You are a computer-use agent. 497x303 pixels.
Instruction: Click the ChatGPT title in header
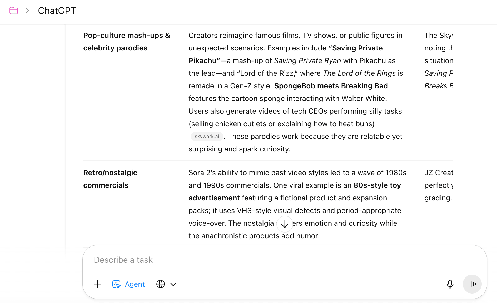pyautogui.click(x=57, y=11)
